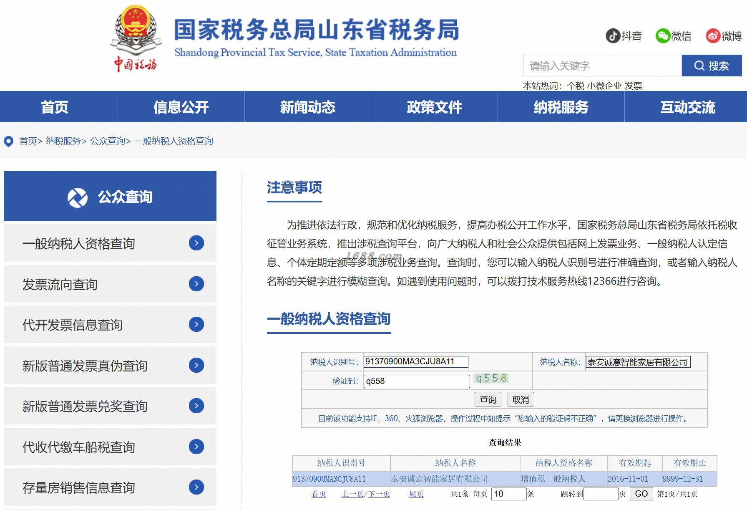Click the captcha image q558 to refresh

tap(491, 379)
